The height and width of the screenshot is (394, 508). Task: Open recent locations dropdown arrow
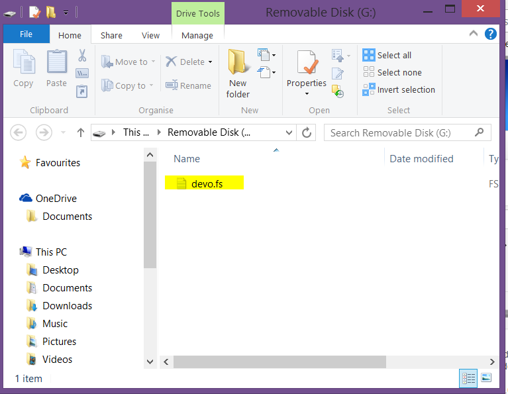coord(63,132)
